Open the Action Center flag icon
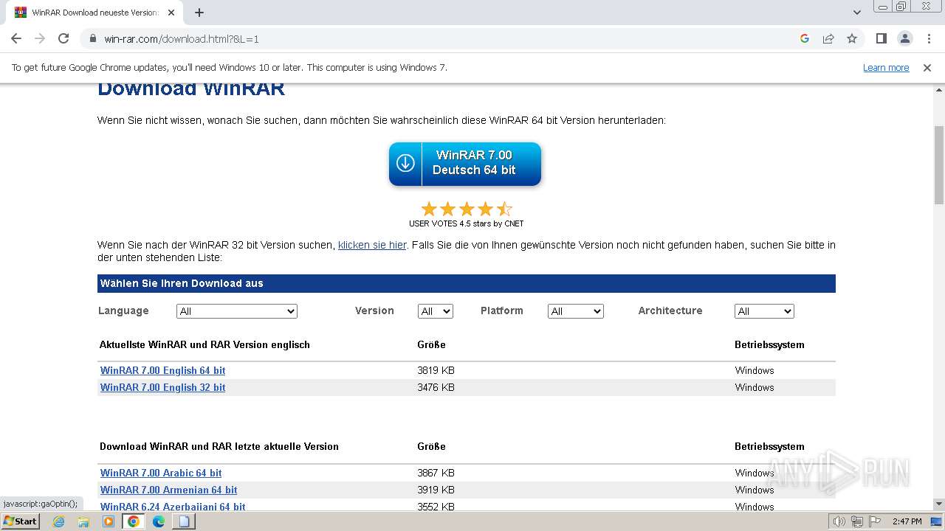The image size is (945, 531). point(875,521)
